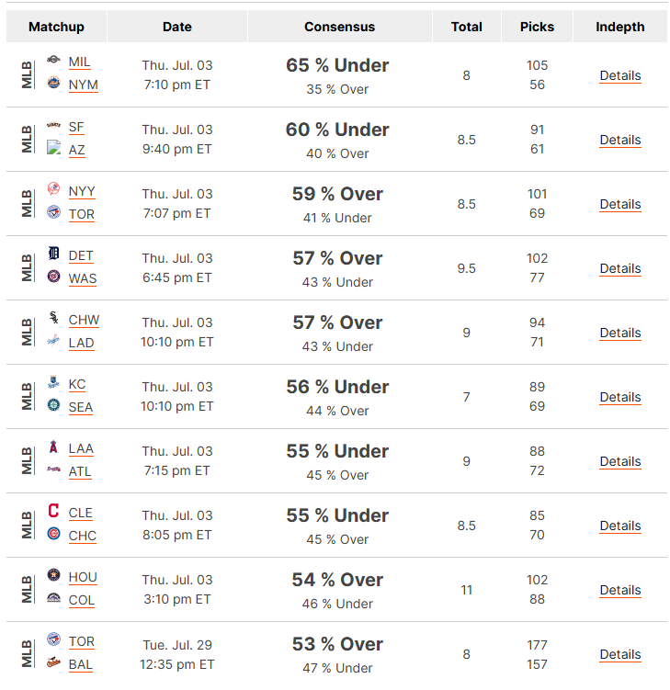This screenshot has height=690, width=670.
Task: Open the MIL team link
Action: [79, 62]
